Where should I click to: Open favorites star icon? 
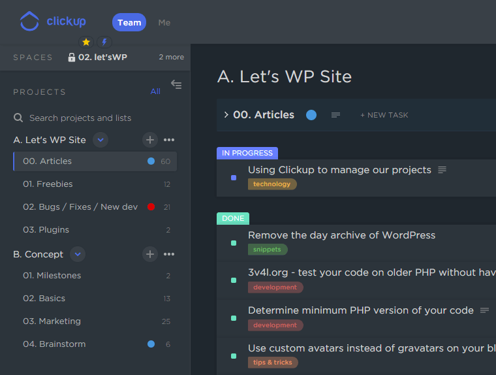(86, 42)
